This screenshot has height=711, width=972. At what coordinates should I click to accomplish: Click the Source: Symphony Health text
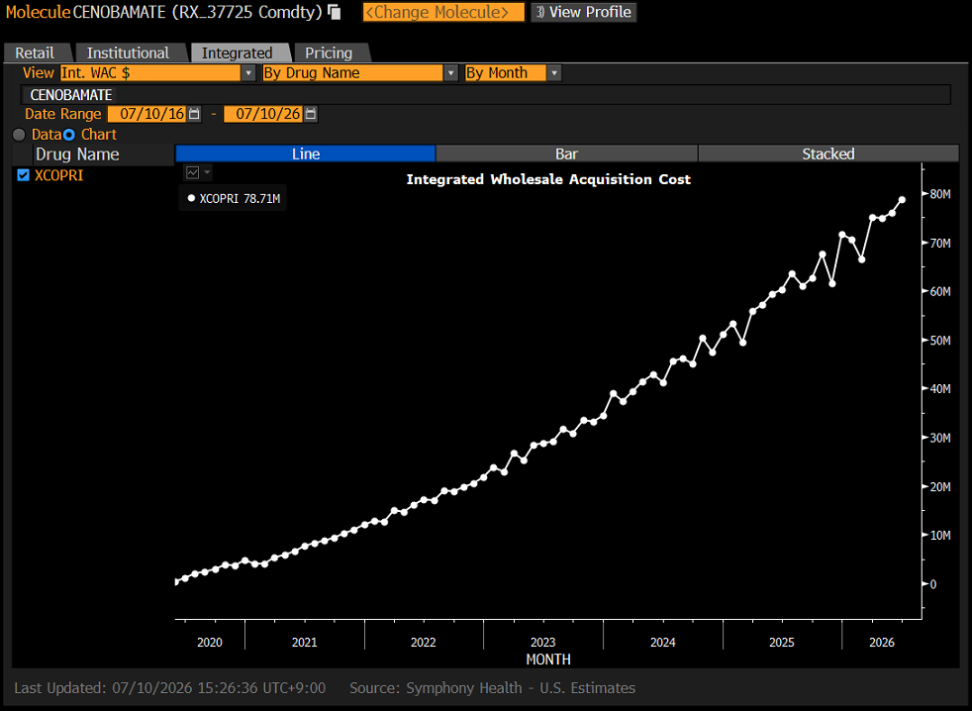tap(492, 688)
